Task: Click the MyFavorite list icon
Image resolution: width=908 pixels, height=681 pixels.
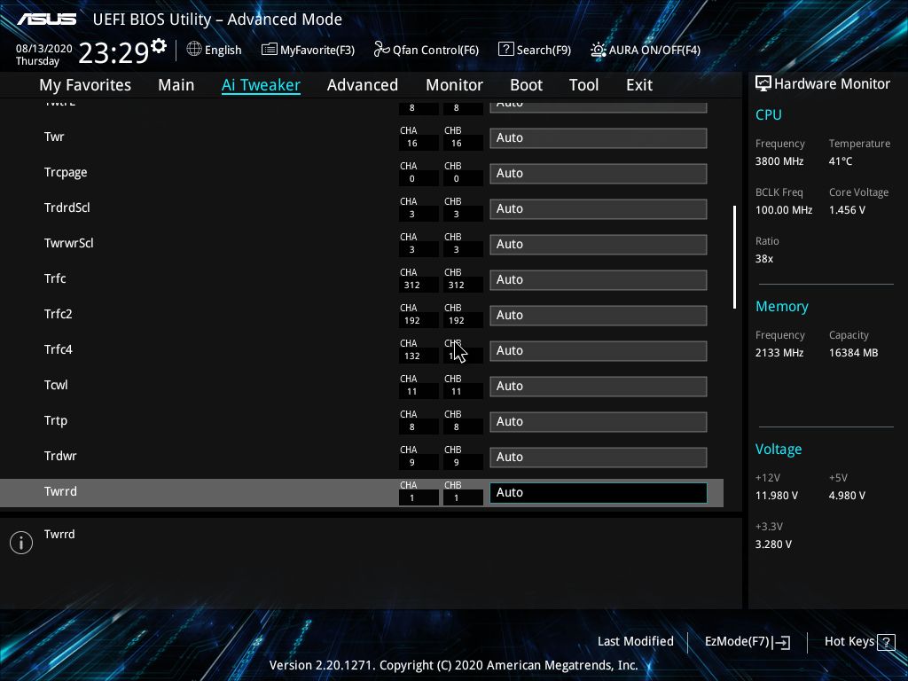Action: pos(269,50)
